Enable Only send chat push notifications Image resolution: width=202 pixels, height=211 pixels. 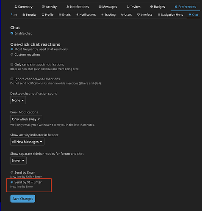coord(12,64)
